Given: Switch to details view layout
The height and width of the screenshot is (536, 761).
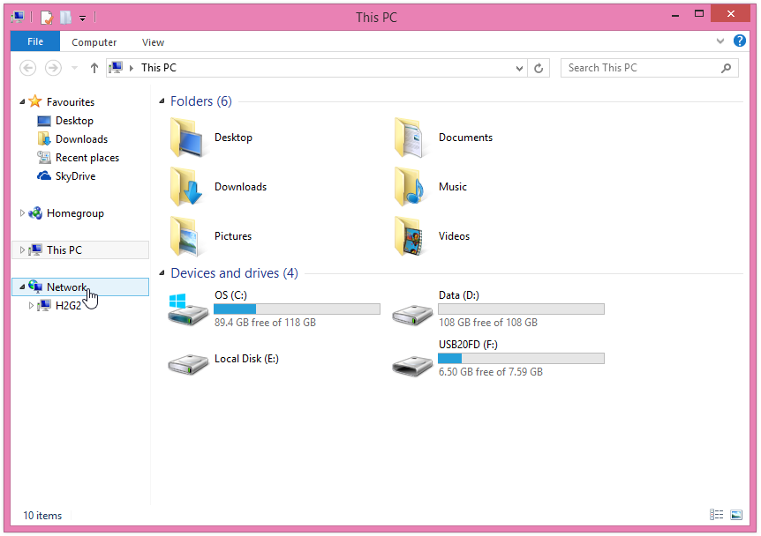Looking at the screenshot, I should point(716,515).
